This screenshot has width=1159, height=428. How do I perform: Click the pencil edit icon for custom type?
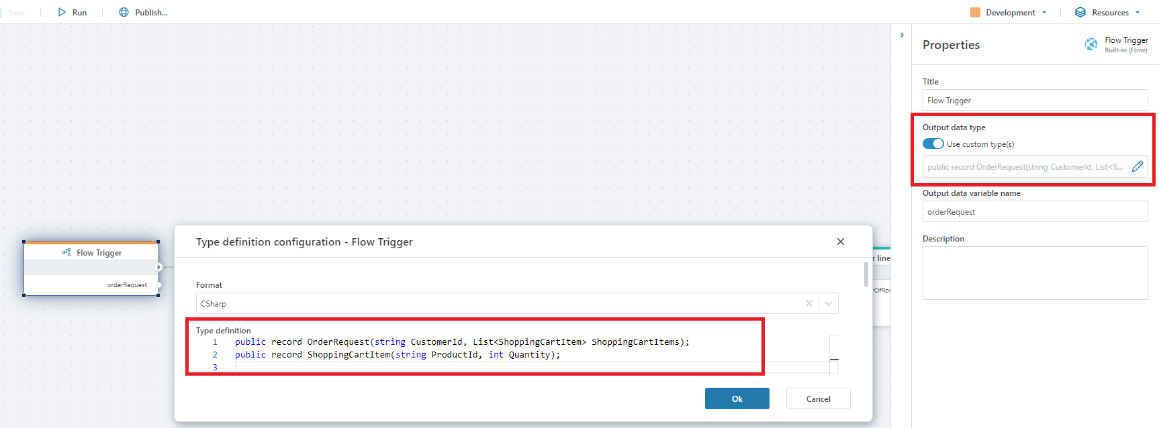(1137, 166)
